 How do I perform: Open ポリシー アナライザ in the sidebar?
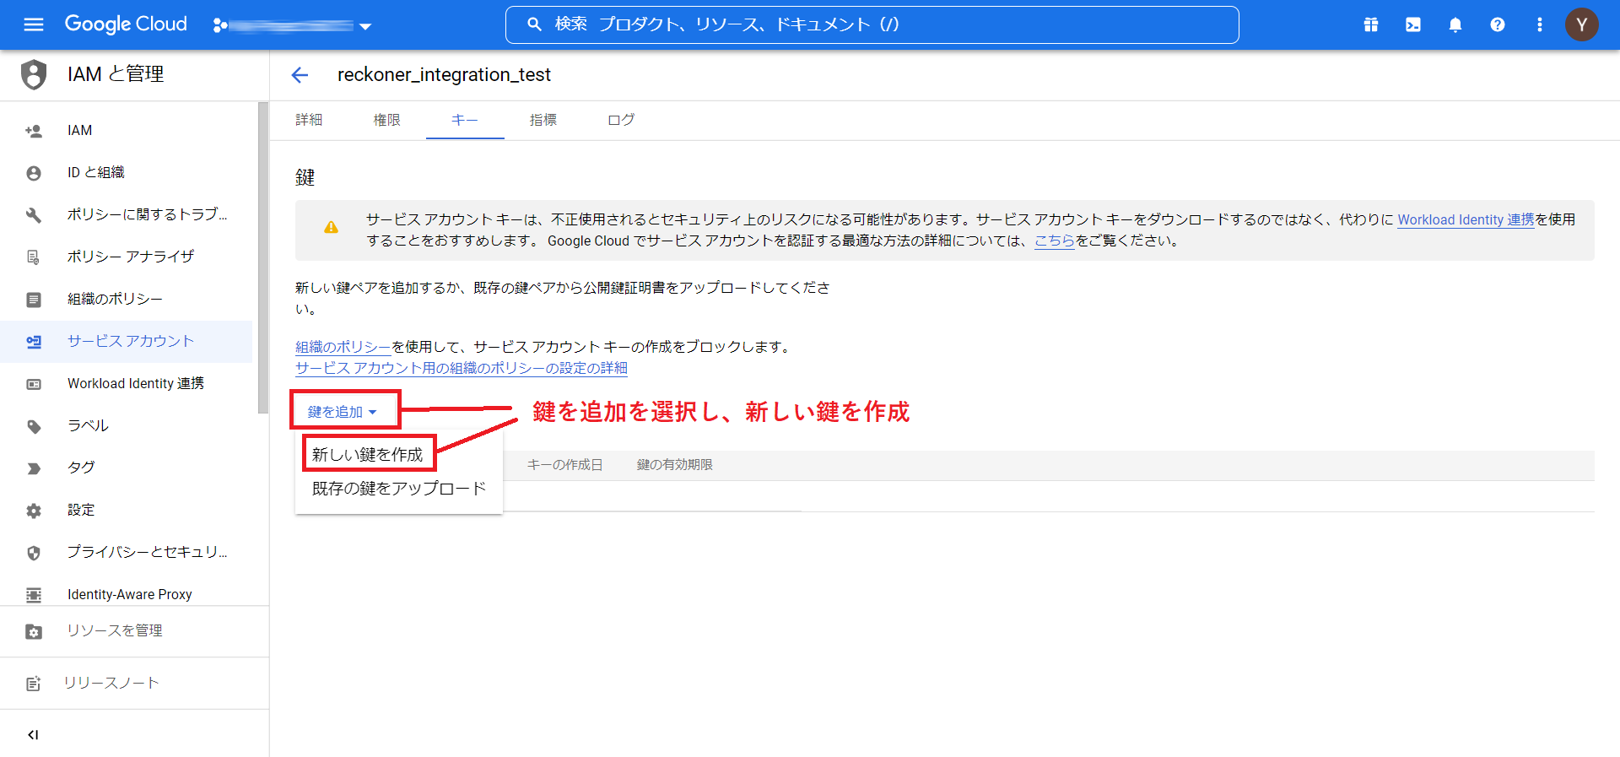127,257
